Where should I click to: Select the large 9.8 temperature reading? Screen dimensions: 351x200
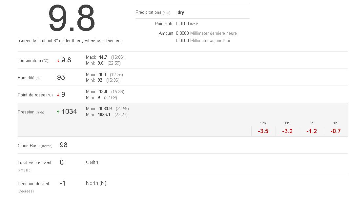coord(72,19)
